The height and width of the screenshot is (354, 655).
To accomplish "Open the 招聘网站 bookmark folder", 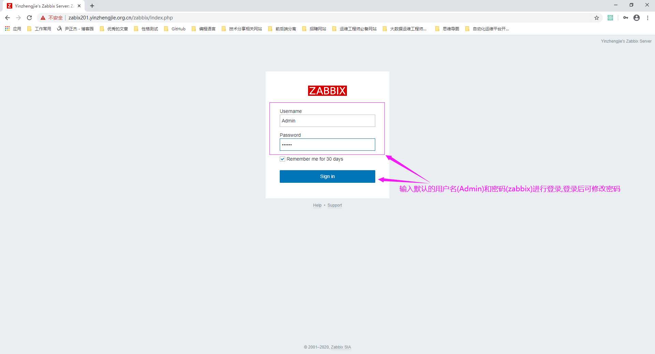I will pyautogui.click(x=314, y=29).
